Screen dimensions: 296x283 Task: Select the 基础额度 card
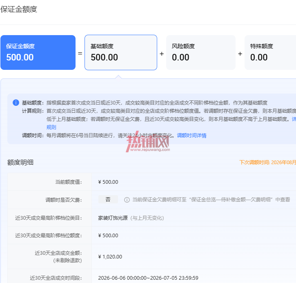click(121, 53)
